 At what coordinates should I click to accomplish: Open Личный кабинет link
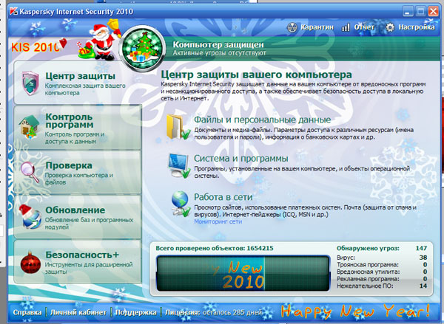tap(78, 312)
